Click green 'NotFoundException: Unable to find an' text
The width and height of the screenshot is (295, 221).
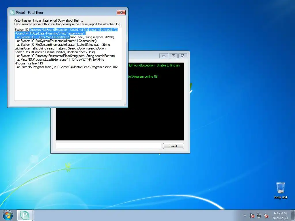tap(154, 65)
